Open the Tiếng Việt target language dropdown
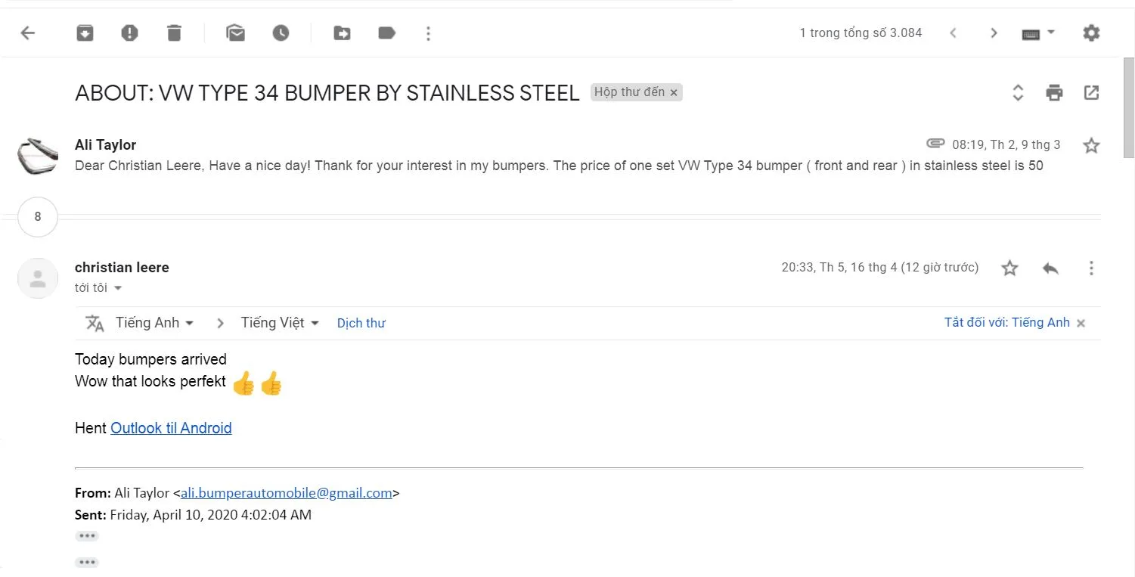The width and height of the screenshot is (1135, 577). coord(280,323)
